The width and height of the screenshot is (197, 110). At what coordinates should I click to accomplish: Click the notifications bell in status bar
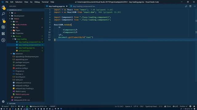pos(194,106)
